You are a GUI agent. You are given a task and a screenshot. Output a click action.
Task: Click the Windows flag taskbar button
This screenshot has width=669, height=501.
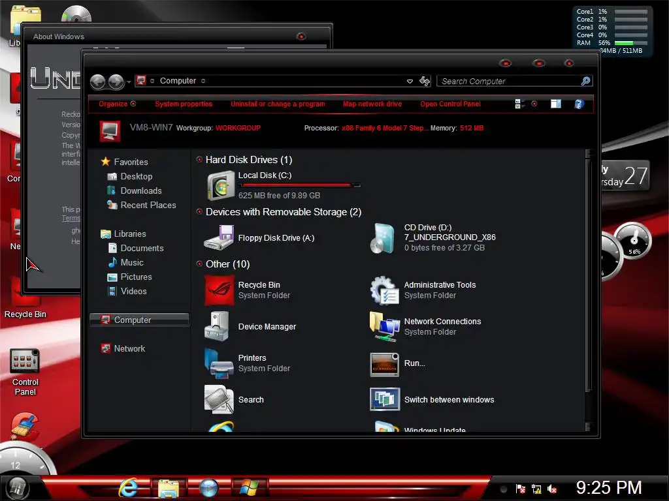250,488
